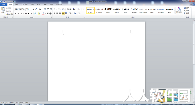
Task: Align text left
Action: click(54, 13)
